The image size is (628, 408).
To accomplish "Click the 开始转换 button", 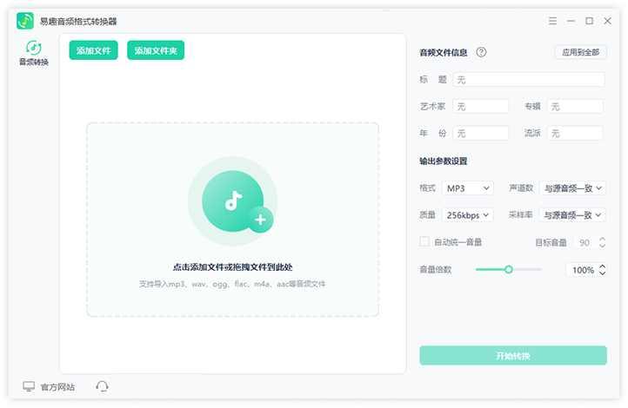I will [x=512, y=356].
